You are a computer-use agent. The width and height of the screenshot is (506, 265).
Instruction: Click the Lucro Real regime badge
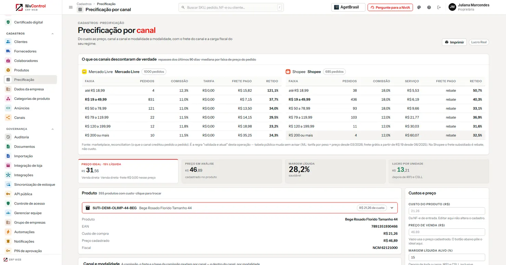pos(479,42)
